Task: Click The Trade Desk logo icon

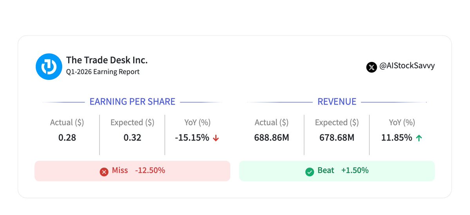Action: (x=49, y=66)
